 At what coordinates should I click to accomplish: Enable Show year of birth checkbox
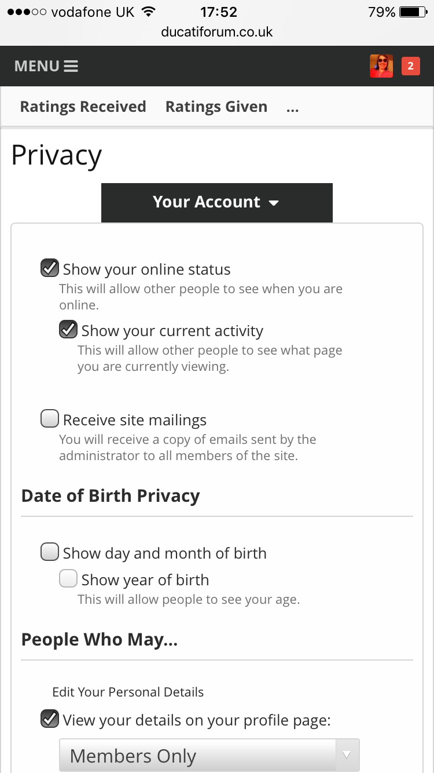point(68,579)
